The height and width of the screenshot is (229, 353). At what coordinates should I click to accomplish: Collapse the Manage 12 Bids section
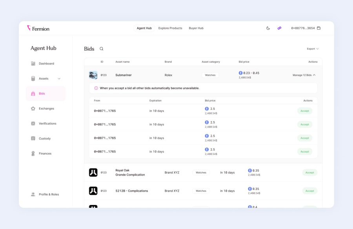tap(304, 75)
